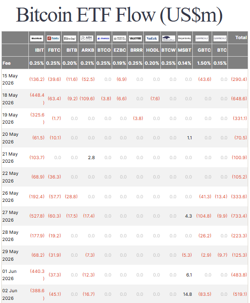
Task: Click the 0.19% fee under EZBC
Action: 119,63
